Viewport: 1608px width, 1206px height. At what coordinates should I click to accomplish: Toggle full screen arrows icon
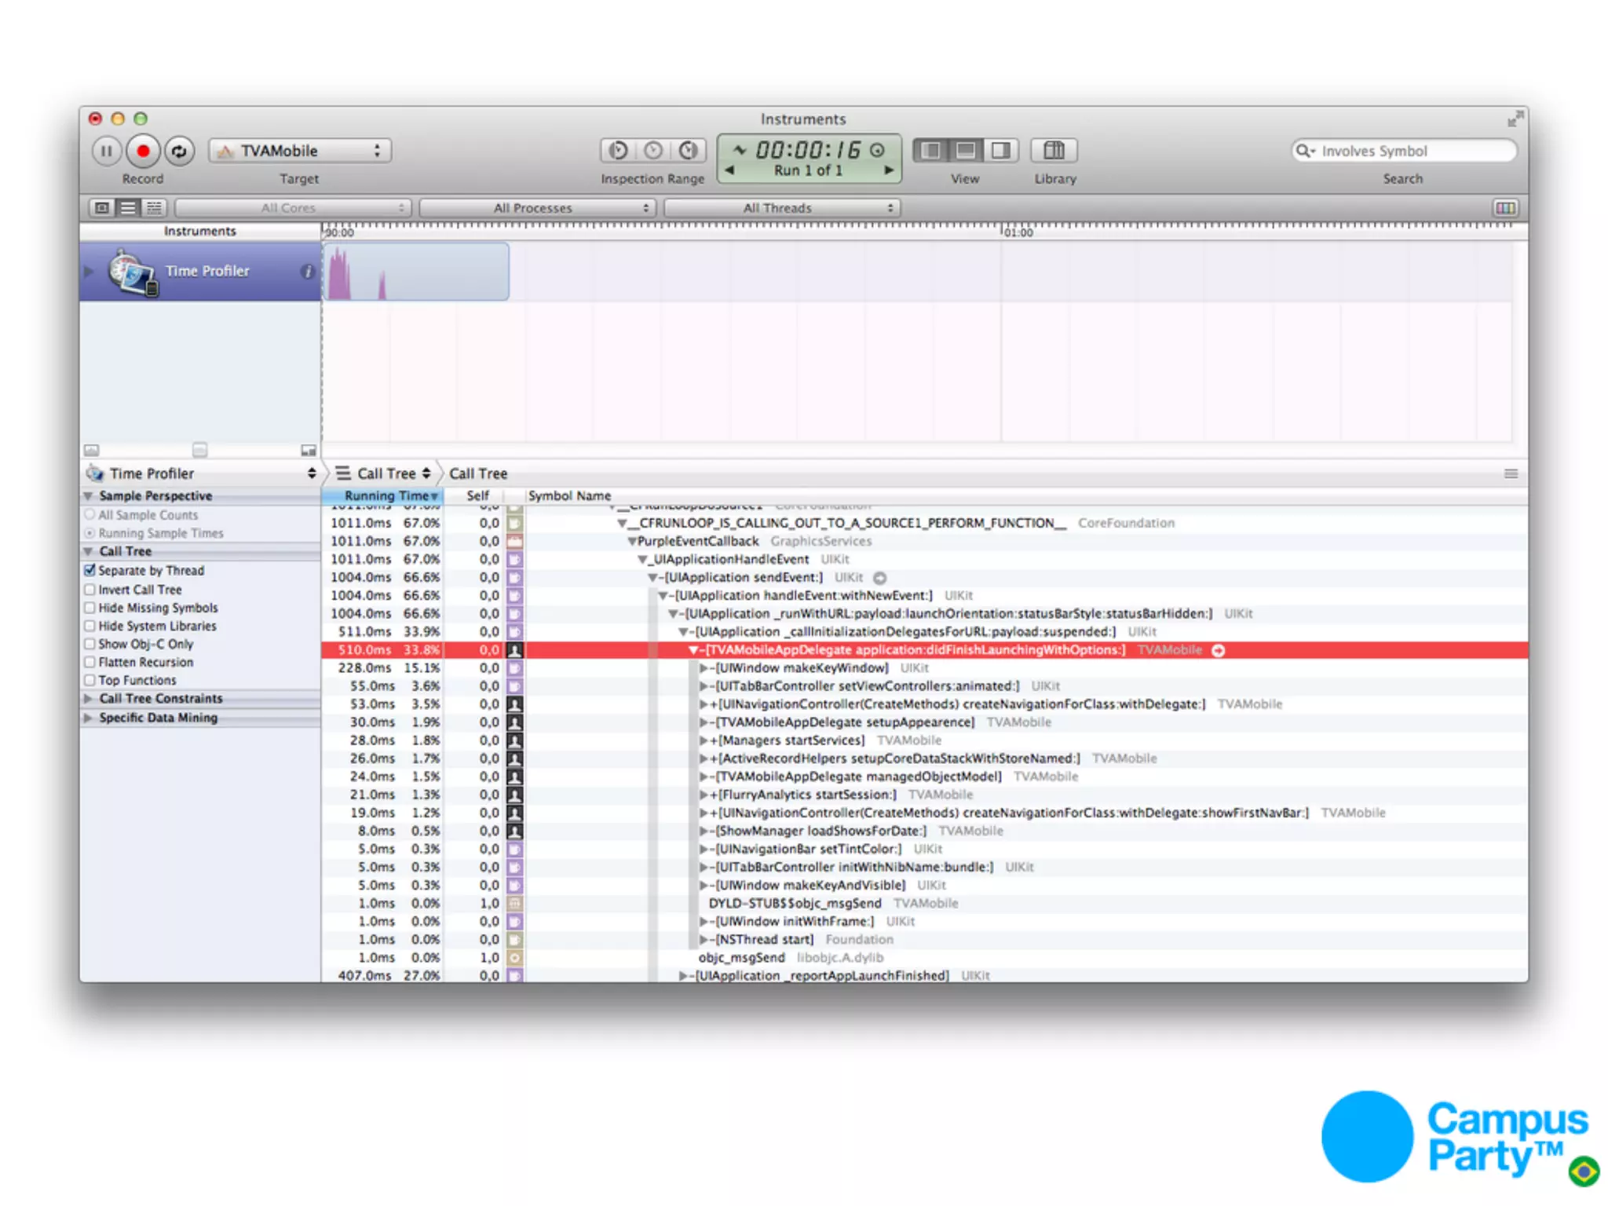(1515, 119)
